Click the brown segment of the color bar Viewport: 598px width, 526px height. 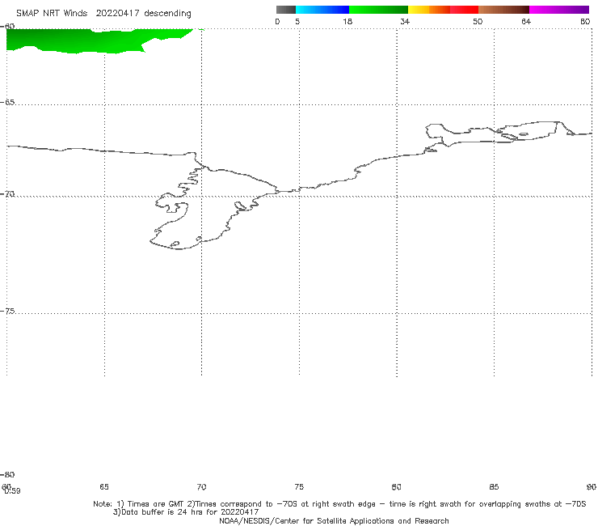coord(503,10)
